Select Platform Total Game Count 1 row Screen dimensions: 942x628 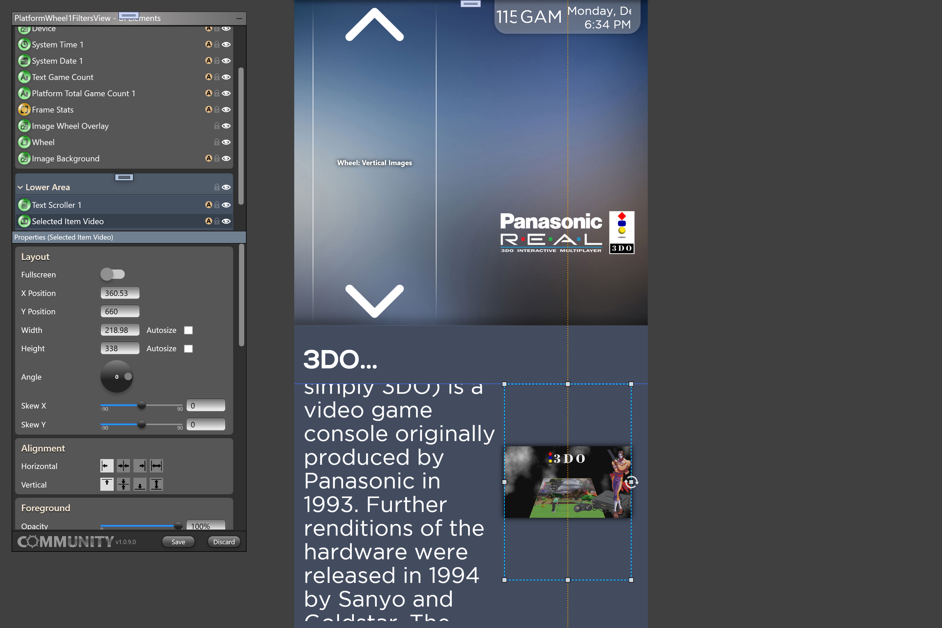point(124,93)
